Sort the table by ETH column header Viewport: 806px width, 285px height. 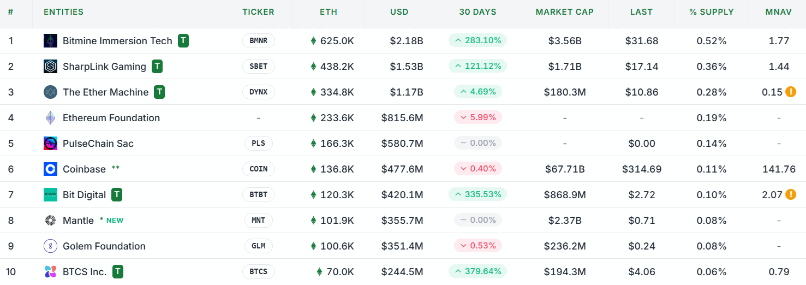point(329,12)
